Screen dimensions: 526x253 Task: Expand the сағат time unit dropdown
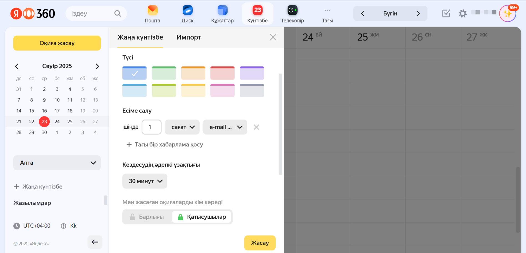point(182,127)
